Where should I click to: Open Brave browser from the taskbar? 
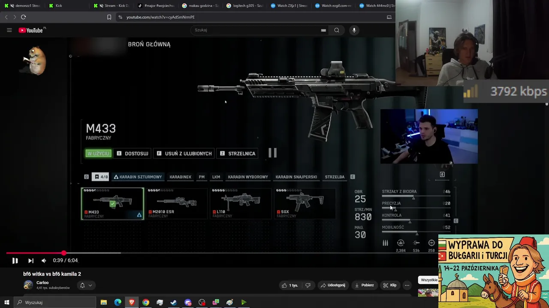pos(132,302)
